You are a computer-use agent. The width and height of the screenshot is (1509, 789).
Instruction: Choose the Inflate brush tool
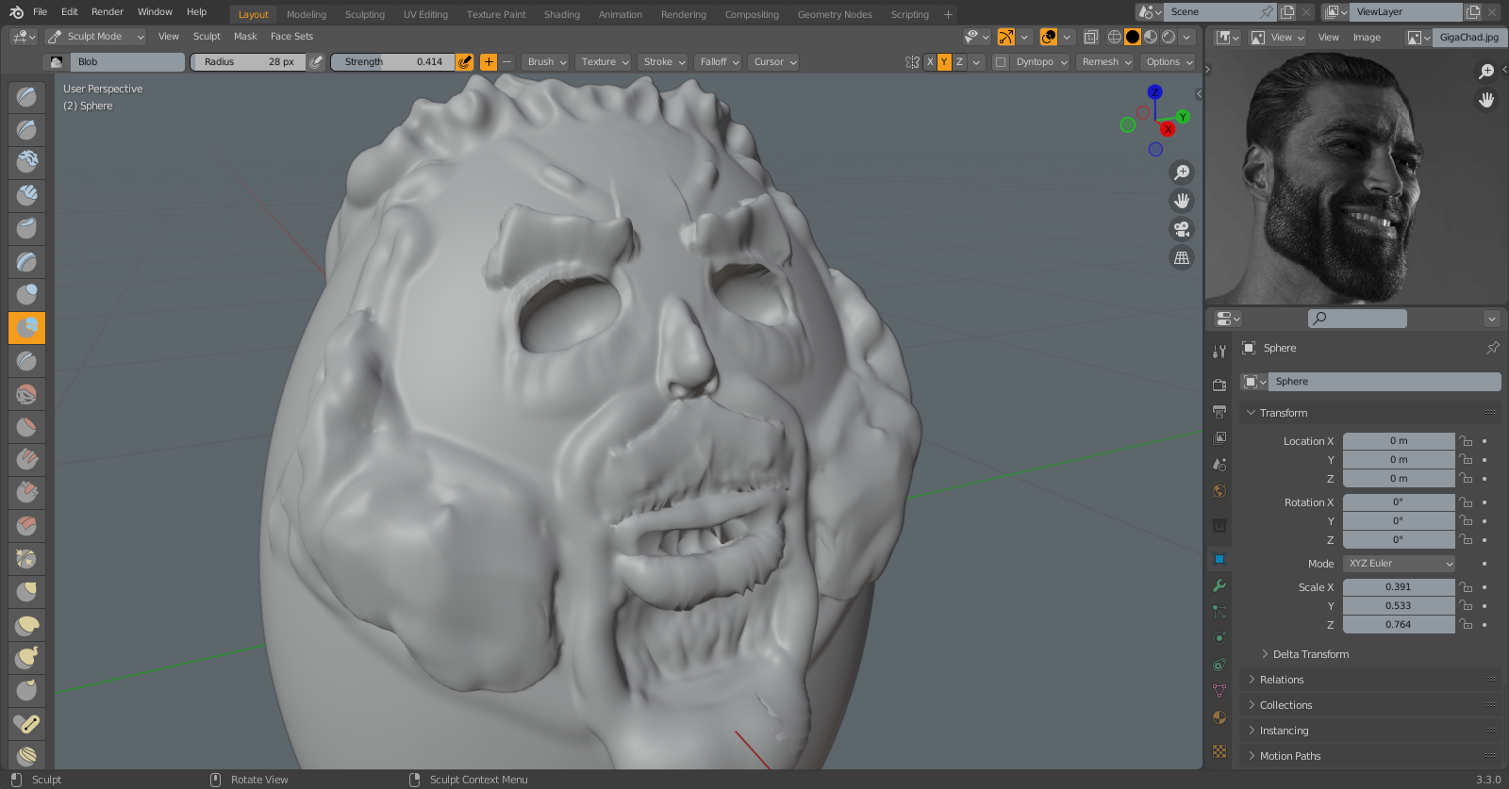click(x=26, y=295)
